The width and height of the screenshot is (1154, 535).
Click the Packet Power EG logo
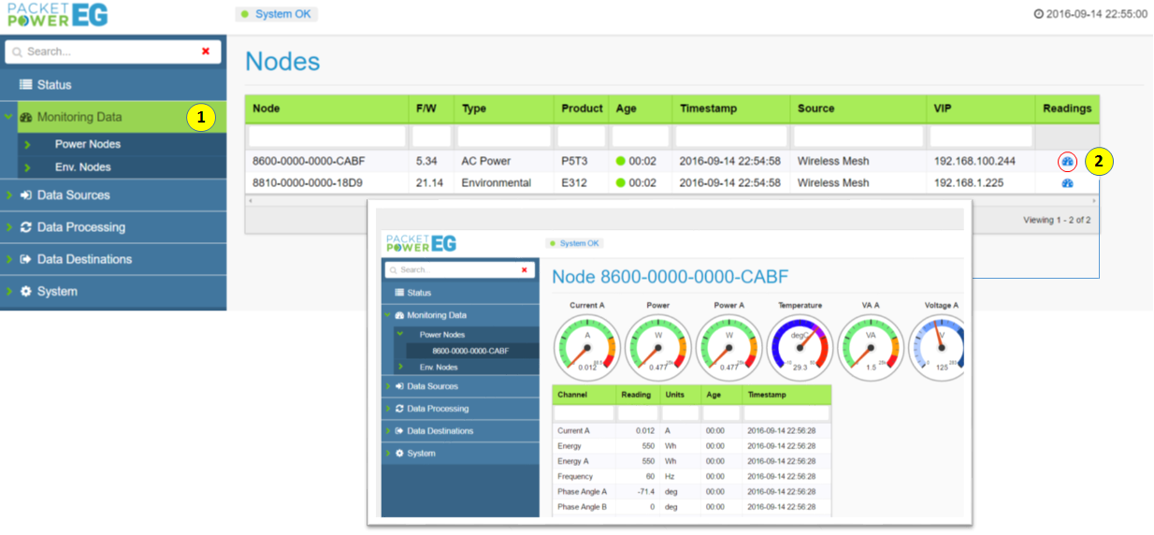pyautogui.click(x=58, y=16)
